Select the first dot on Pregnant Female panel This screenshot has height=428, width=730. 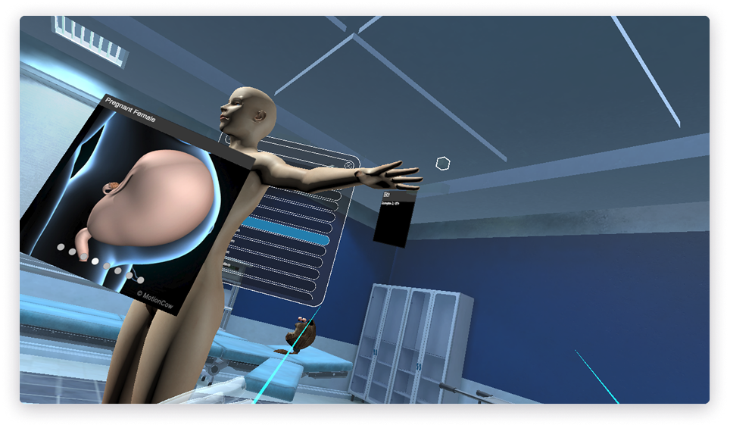(x=61, y=247)
